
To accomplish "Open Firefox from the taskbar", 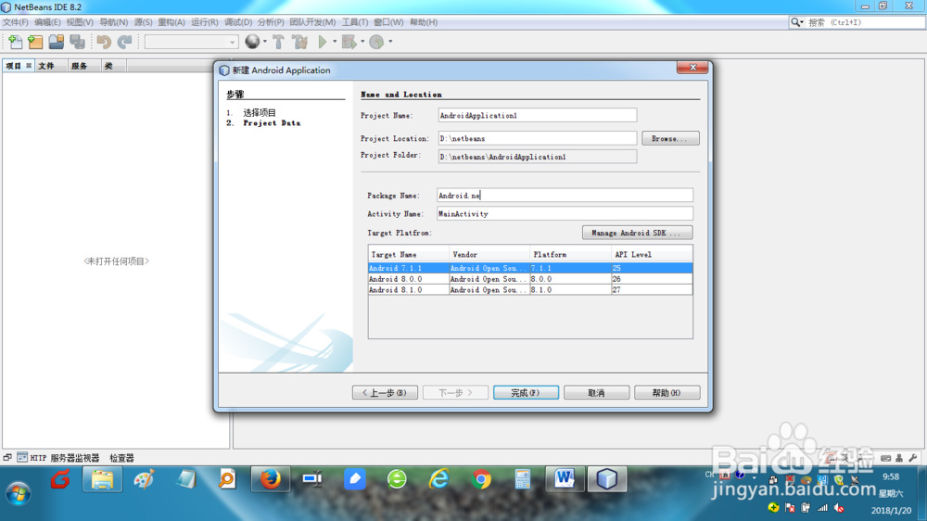I will (271, 479).
